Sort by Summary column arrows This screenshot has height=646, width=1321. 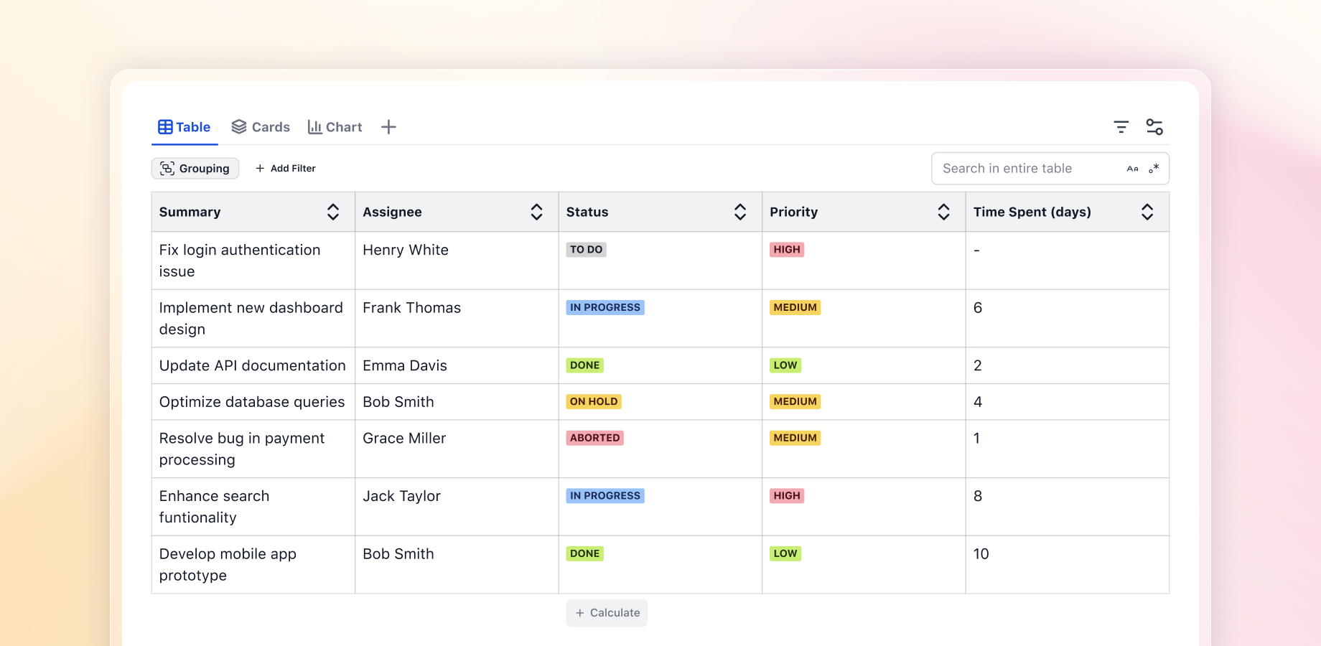pos(333,212)
